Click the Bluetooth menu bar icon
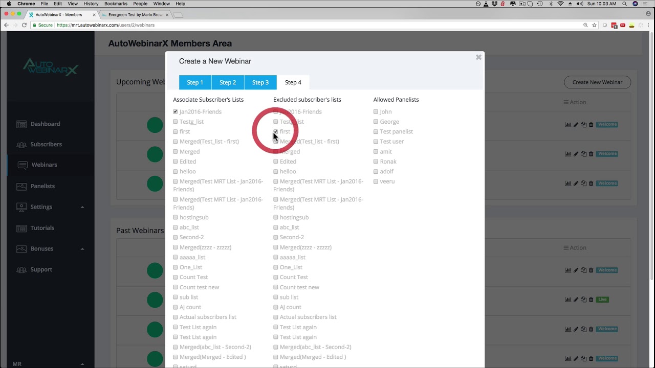 pos(551,4)
